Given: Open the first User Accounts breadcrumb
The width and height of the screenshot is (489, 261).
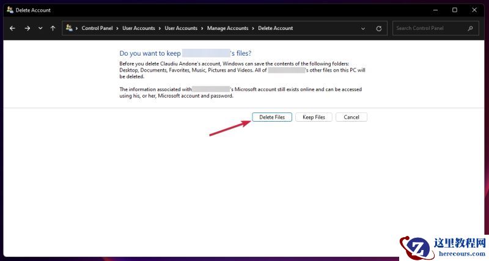Looking at the screenshot, I should point(139,28).
